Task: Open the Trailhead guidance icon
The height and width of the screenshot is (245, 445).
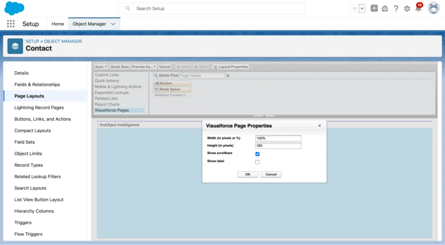Action: point(385,9)
